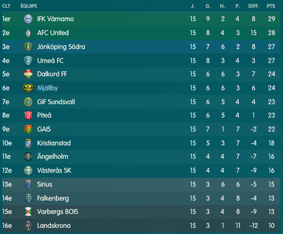Click the GAIS club badge
This screenshot has height=234, width=283.
pyautogui.click(x=28, y=129)
